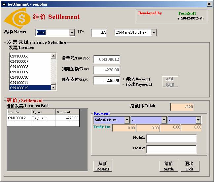The height and width of the screenshot is (182, 214).
Task: Click the Exit button
Action: click(190, 166)
